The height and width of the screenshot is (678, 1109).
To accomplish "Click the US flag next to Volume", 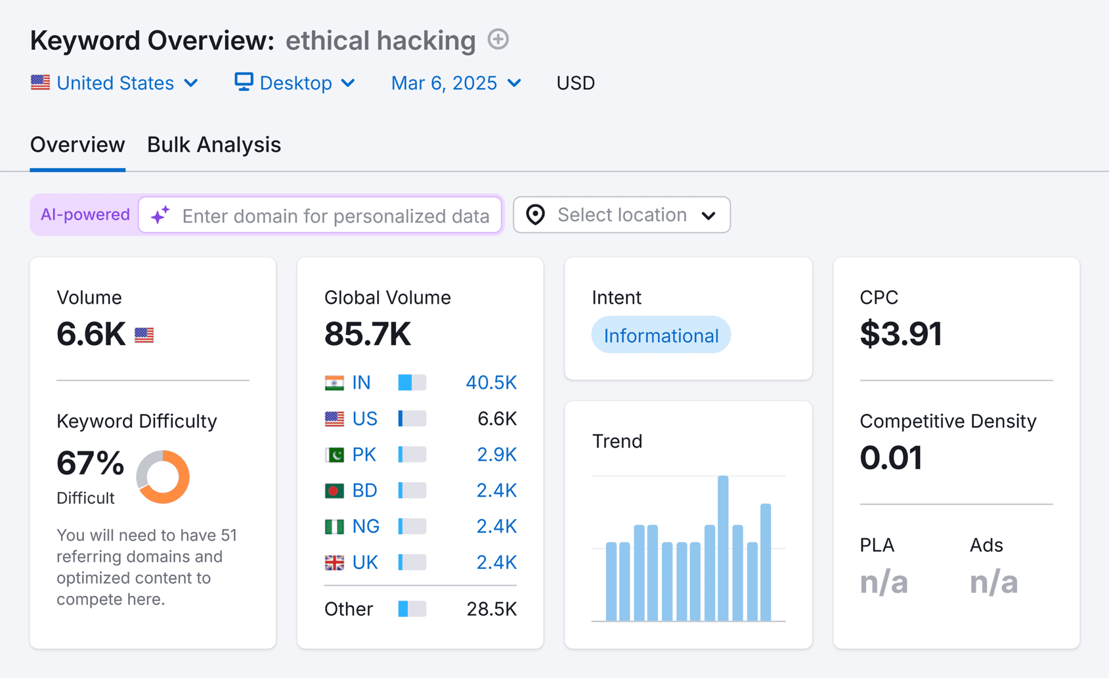I will pyautogui.click(x=144, y=335).
